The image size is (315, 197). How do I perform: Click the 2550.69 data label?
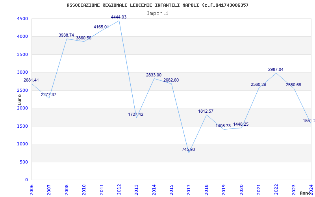(293, 85)
